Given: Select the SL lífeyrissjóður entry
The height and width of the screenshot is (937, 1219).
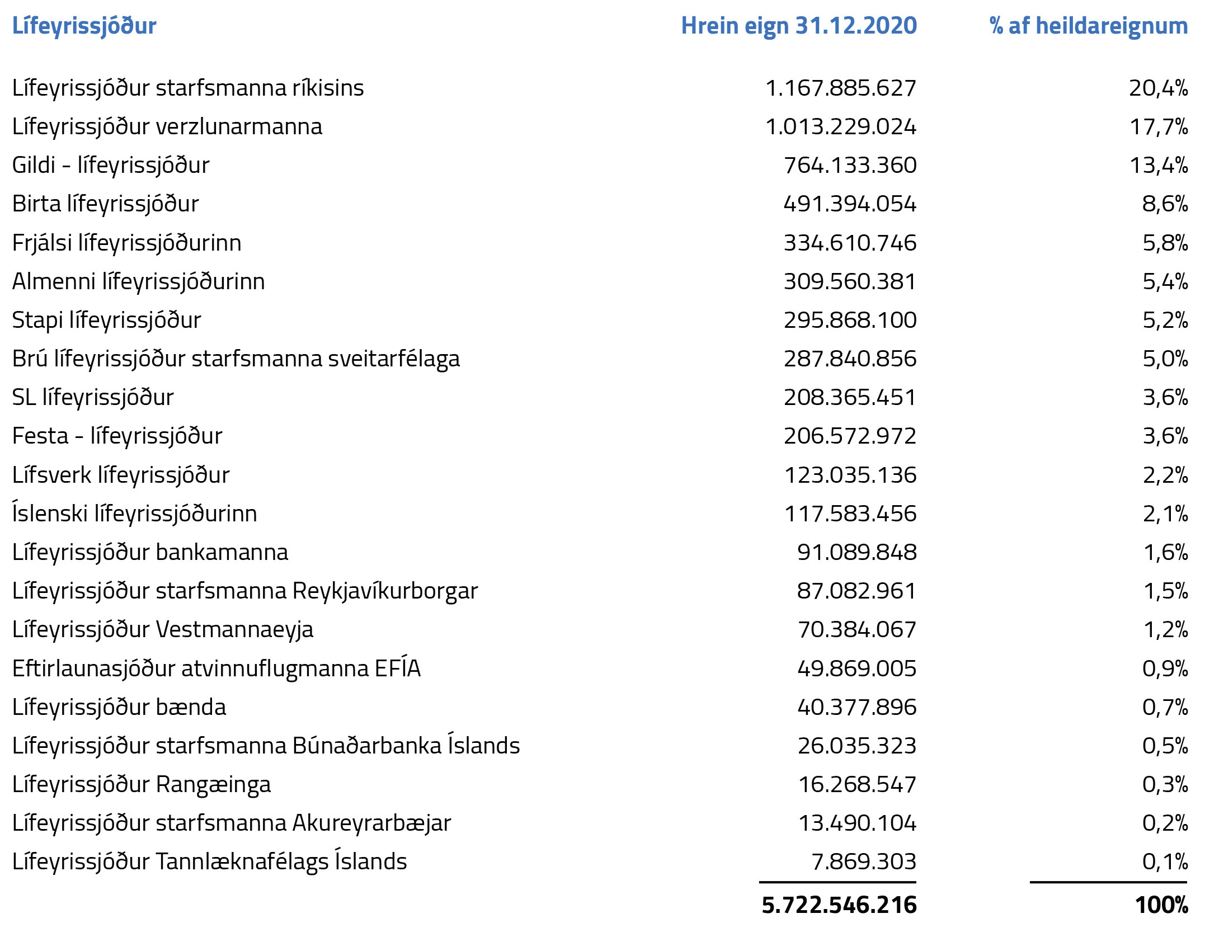Looking at the screenshot, I should 93,398.
